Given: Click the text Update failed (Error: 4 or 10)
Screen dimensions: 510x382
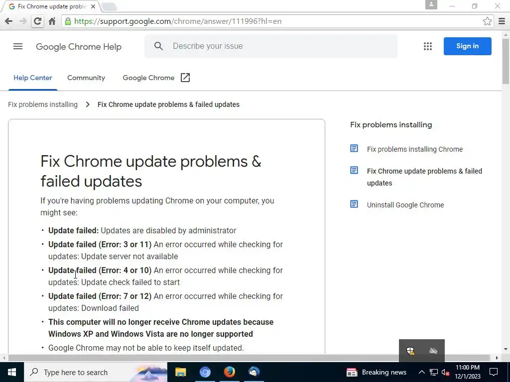Looking at the screenshot, I should tap(100, 271).
